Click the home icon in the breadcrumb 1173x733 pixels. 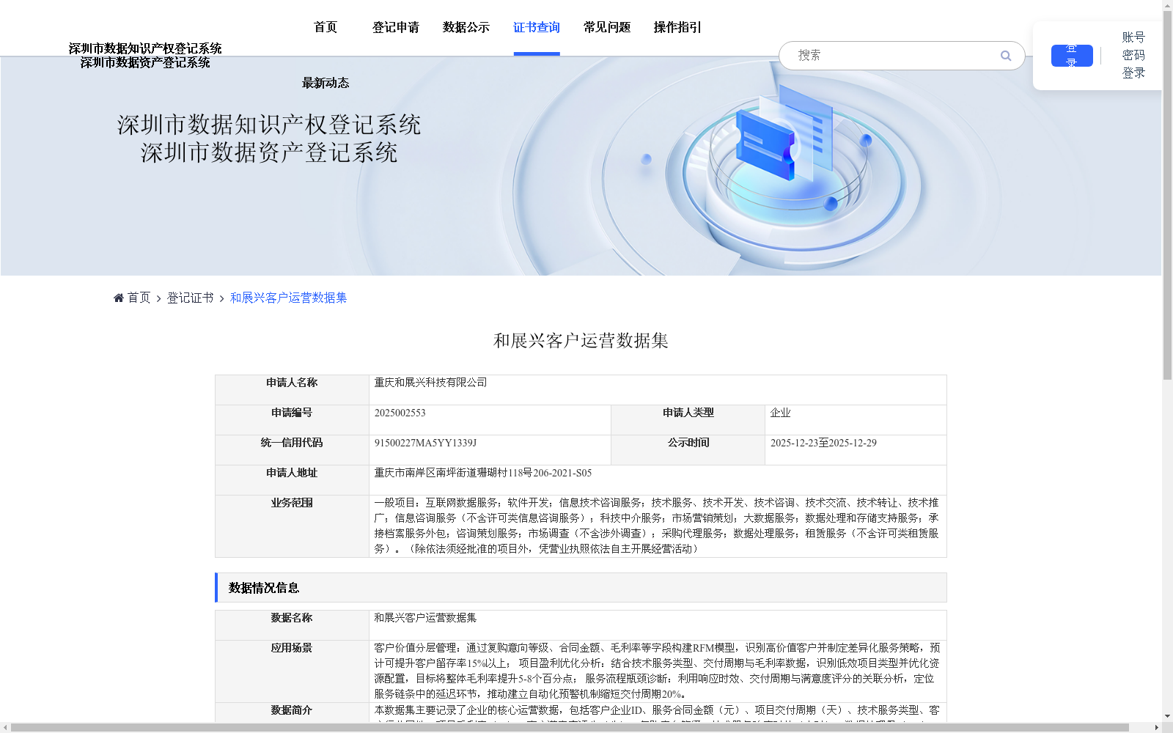click(x=119, y=298)
